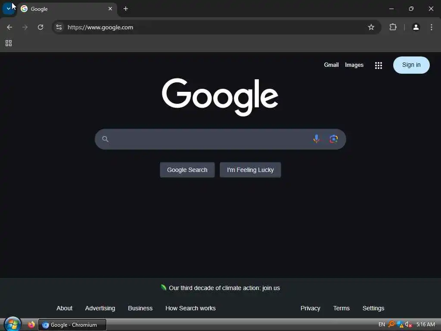Select Google - Chromium taskbar button
The image size is (441, 331).
point(72,325)
